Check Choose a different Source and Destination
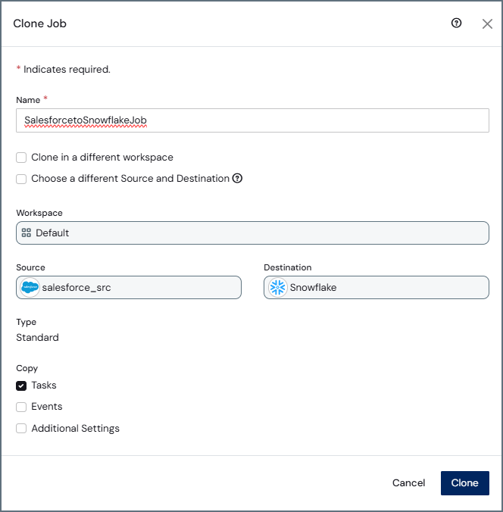This screenshot has height=512, width=503. click(x=21, y=179)
